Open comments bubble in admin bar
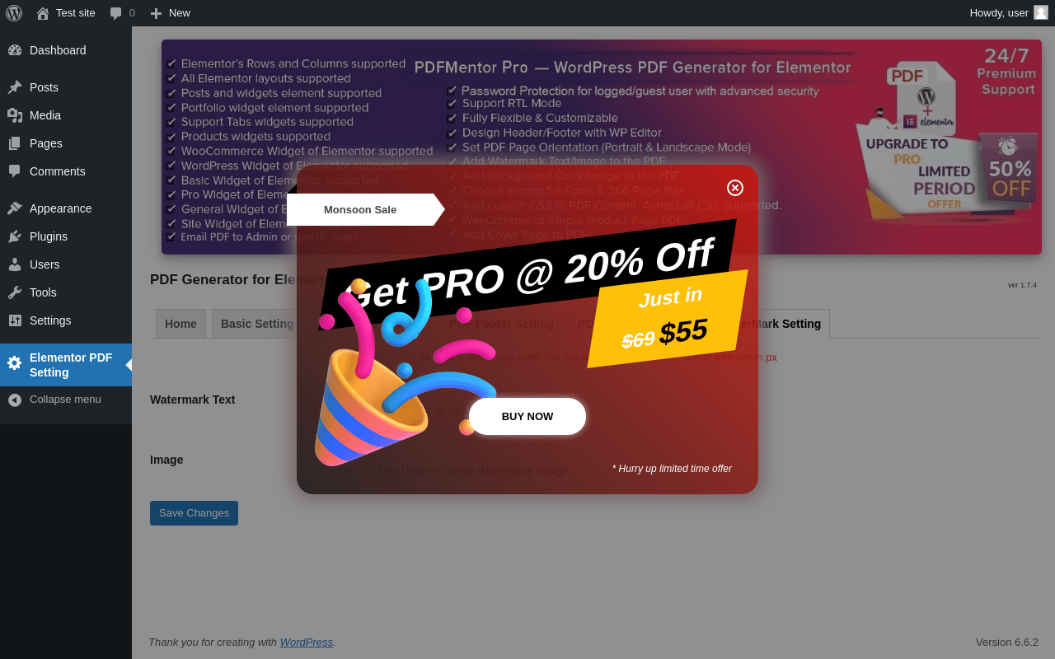Image resolution: width=1055 pixels, height=659 pixels. tap(122, 12)
